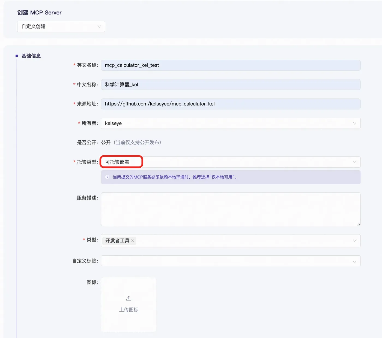Click the 创建 MCP Server page title

[x=39, y=13]
